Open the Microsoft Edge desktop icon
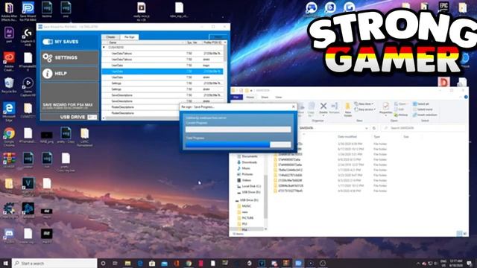Image resolution: width=477 pixels, height=268 pixels. coord(9,111)
